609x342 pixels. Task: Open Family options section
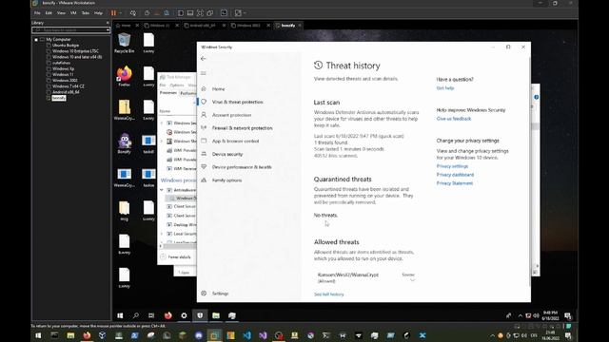coord(226,180)
